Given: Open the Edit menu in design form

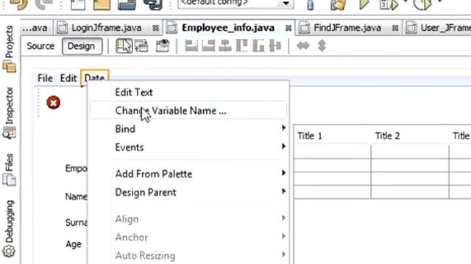Looking at the screenshot, I should (68, 78).
